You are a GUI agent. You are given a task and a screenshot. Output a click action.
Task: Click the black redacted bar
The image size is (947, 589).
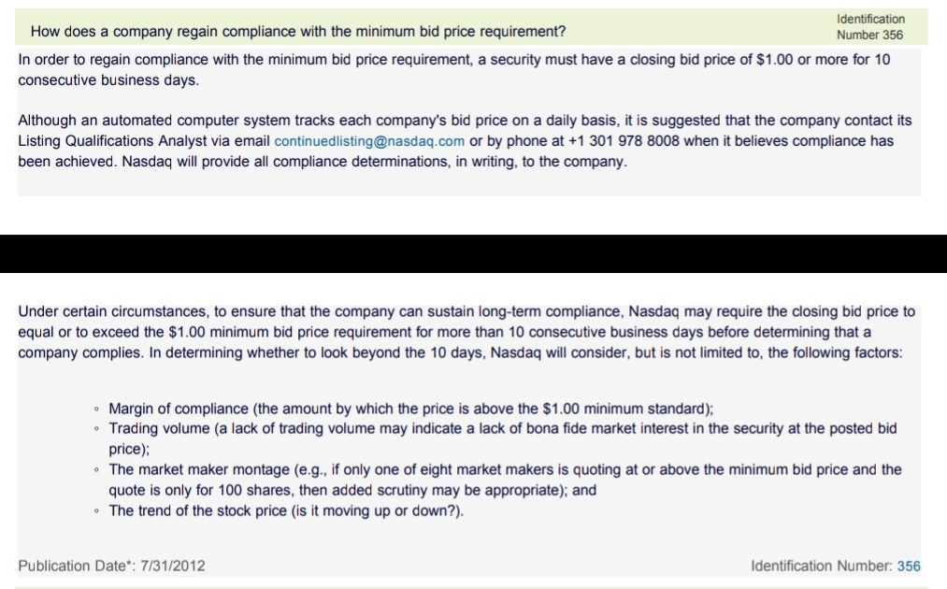click(473, 253)
